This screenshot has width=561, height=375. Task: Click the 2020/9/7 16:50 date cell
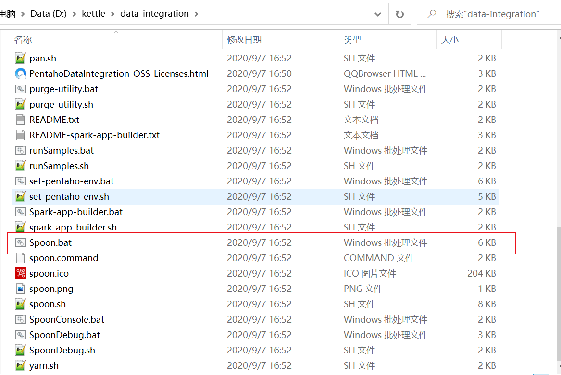[x=260, y=73]
